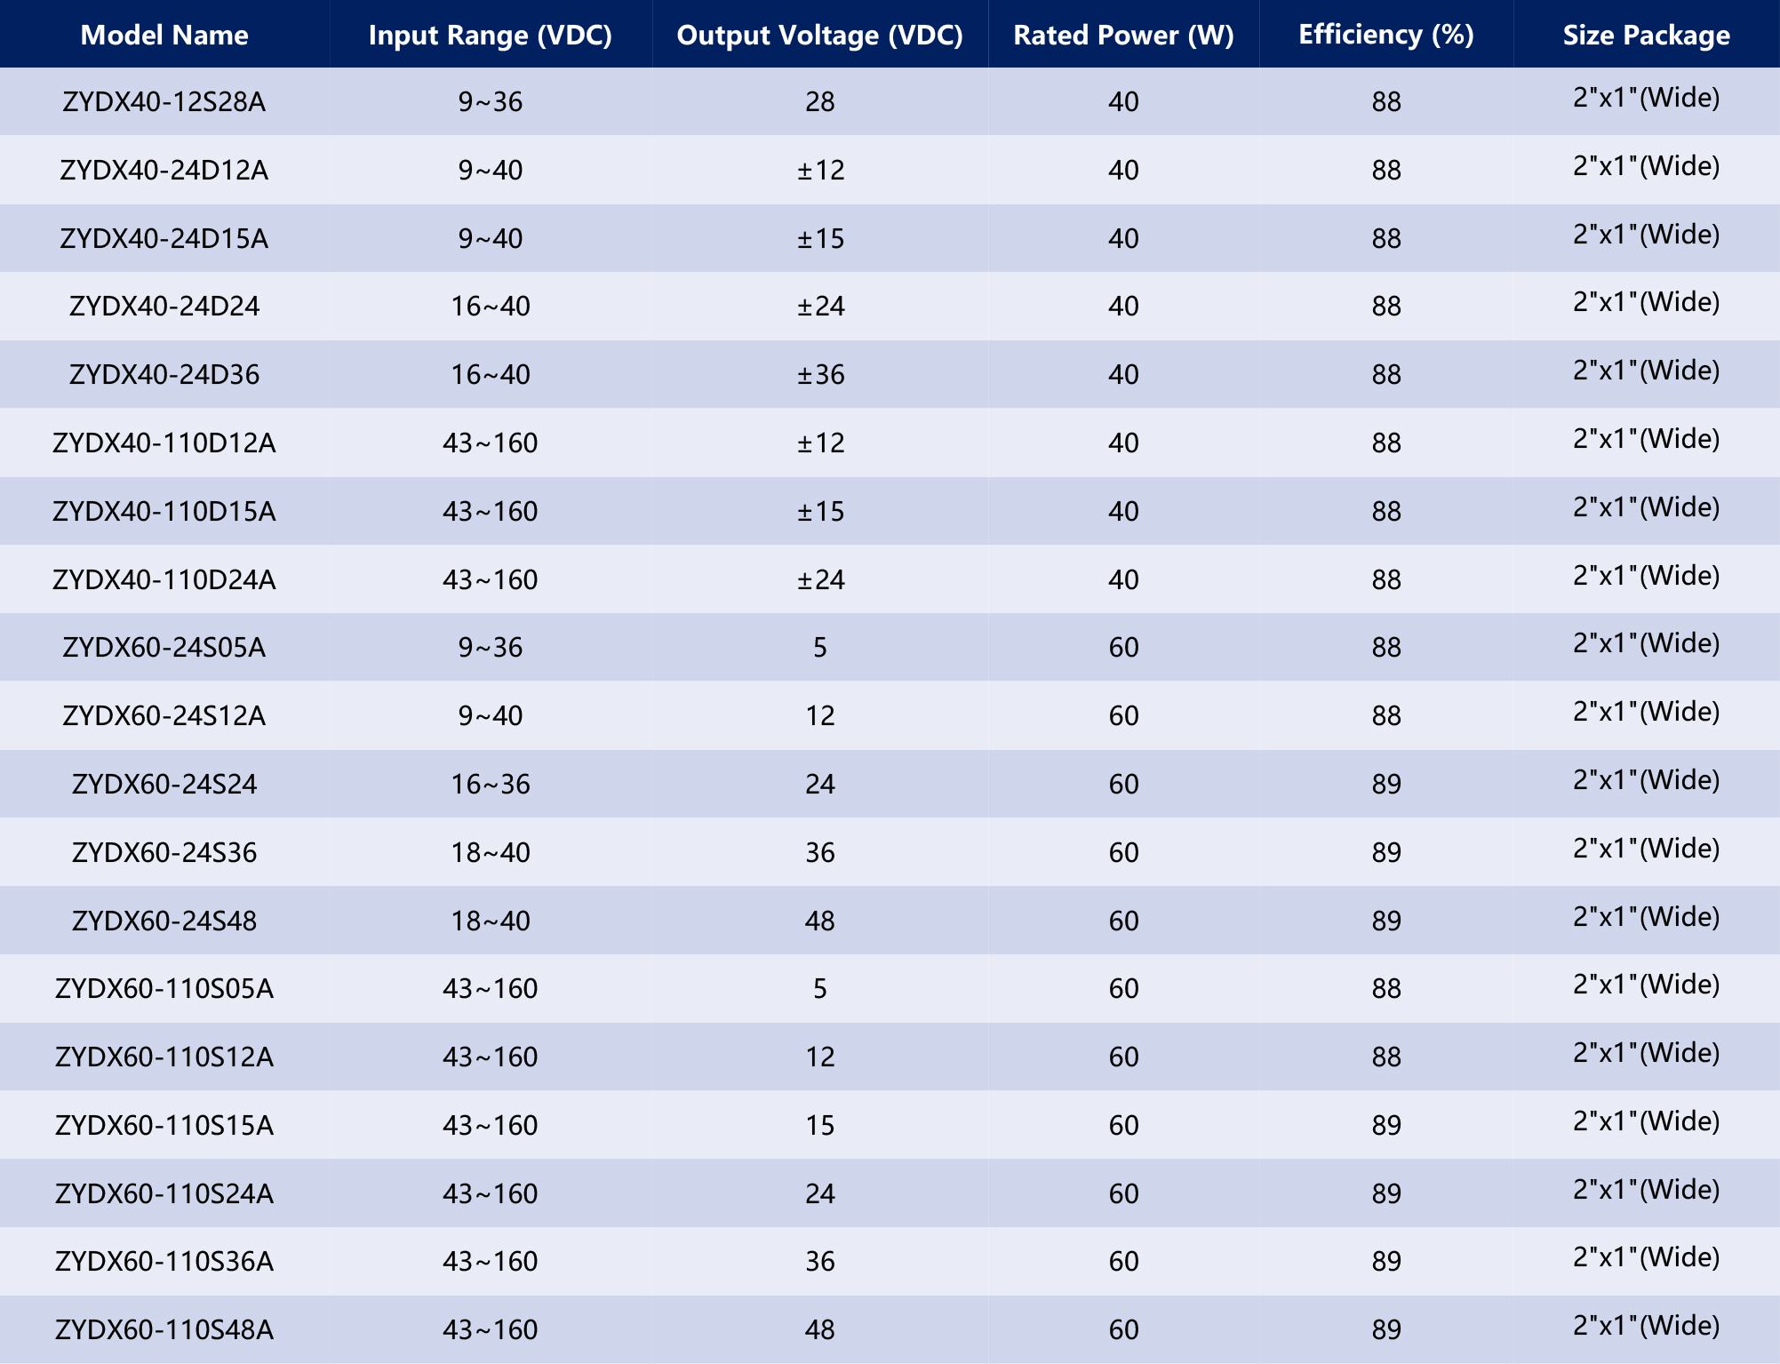Select model ZYDX40-24D12A
Image resolution: width=1780 pixels, height=1364 pixels.
click(164, 170)
